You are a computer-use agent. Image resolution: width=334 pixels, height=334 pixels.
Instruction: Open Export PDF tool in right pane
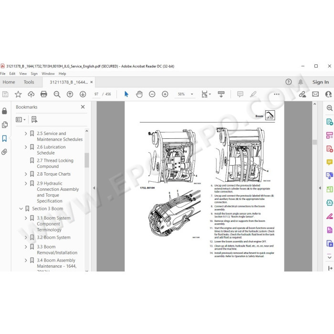pyautogui.click(x=329, y=122)
